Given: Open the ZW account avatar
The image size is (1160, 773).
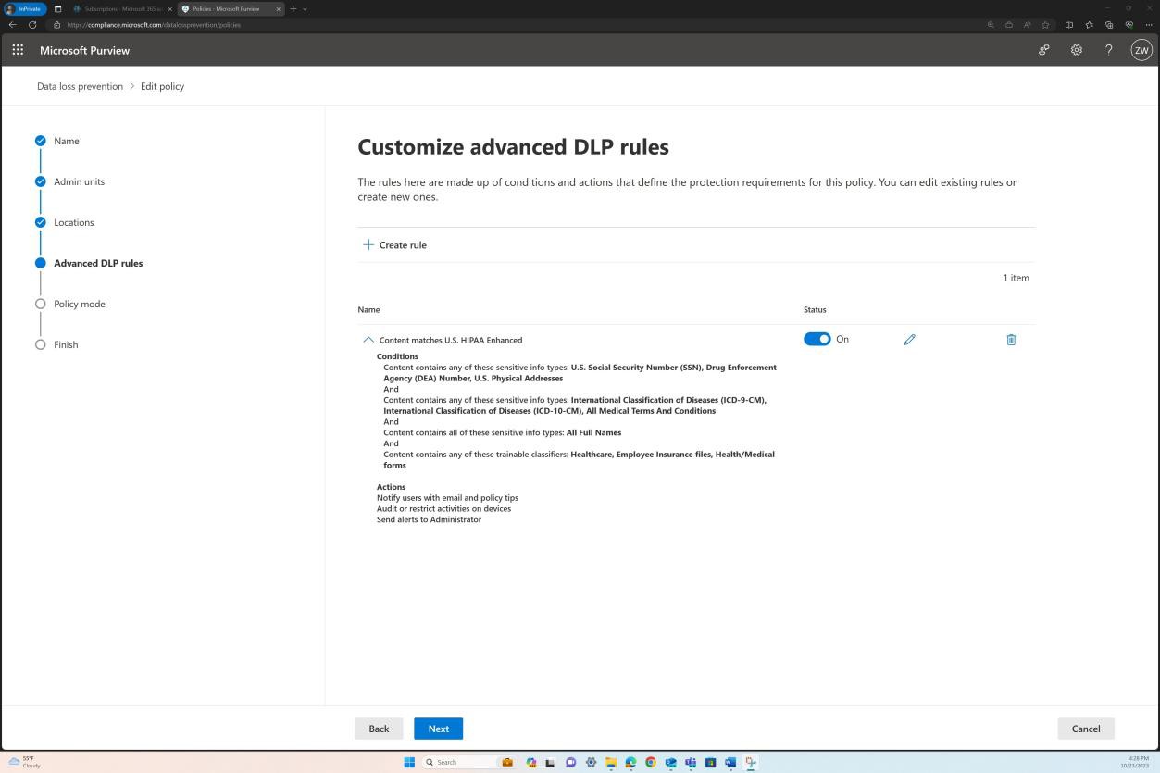Looking at the screenshot, I should coord(1141,50).
